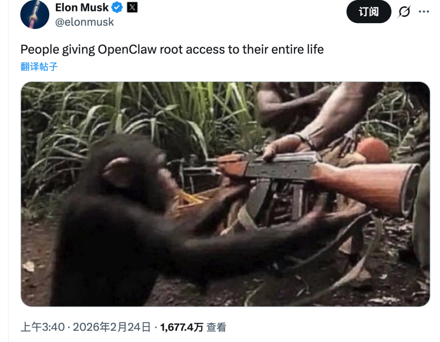The image size is (440, 342).
Task: Click the X affiliation badge beside name
Action: click(132, 8)
